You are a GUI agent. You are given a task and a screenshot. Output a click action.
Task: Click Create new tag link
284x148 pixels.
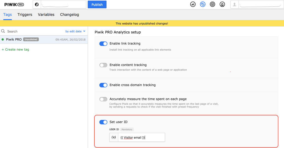tap(16, 49)
